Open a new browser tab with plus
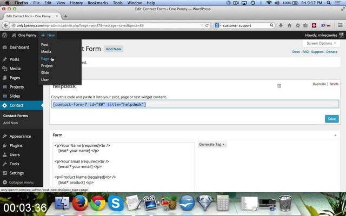The width and height of the screenshot is (346, 216). tap(65, 16)
